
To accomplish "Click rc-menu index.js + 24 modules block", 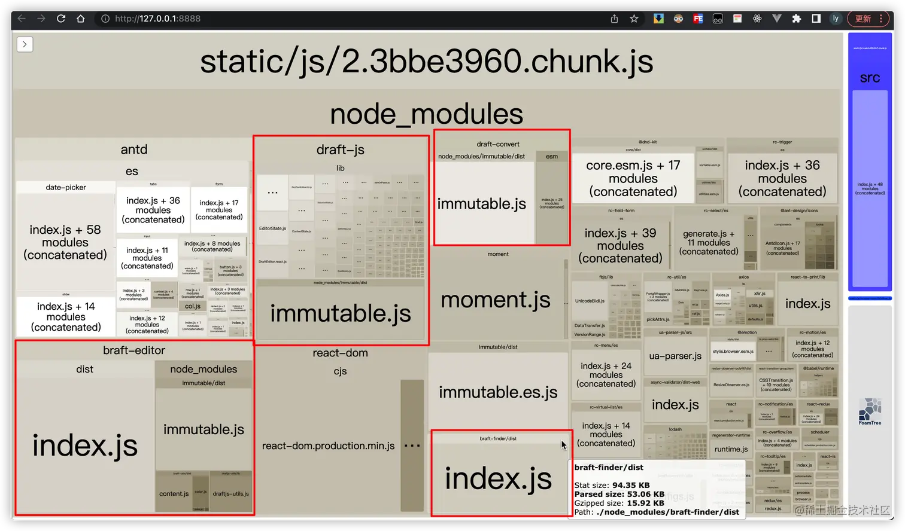I will point(606,375).
